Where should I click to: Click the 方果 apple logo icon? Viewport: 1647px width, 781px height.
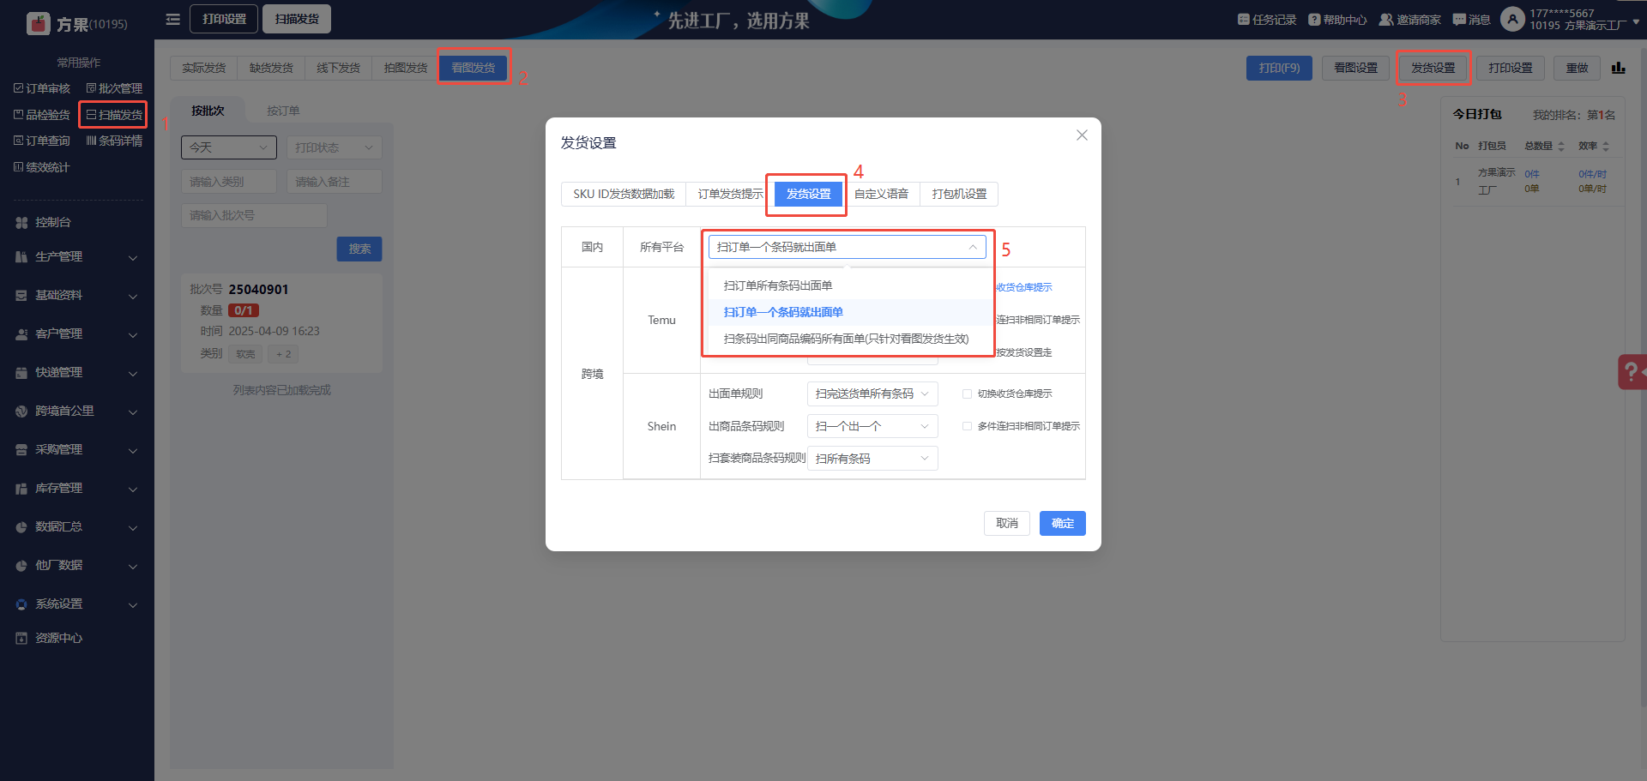[x=39, y=23]
